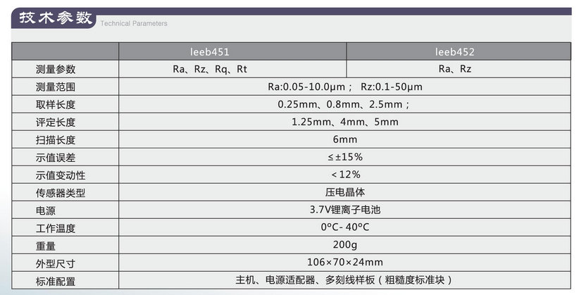This screenshot has width=579, height=295.
Task: Click the Ra、Rz cell under leeb452
Action: tap(455, 69)
